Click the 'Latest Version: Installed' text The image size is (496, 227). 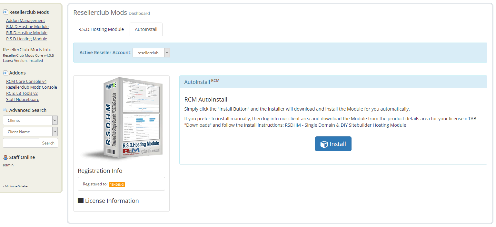point(23,61)
